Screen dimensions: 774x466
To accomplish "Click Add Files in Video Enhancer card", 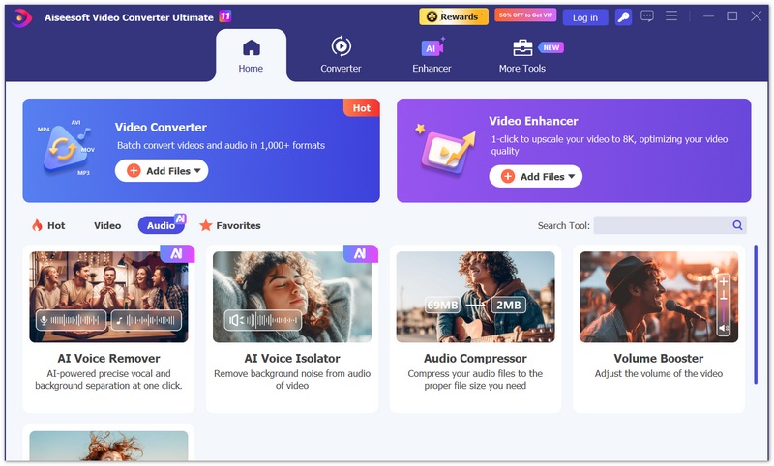I will [x=536, y=177].
